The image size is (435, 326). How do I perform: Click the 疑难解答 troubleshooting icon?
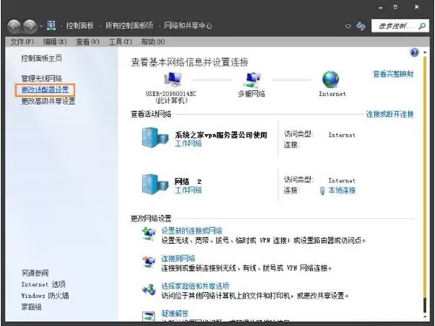coord(149,316)
